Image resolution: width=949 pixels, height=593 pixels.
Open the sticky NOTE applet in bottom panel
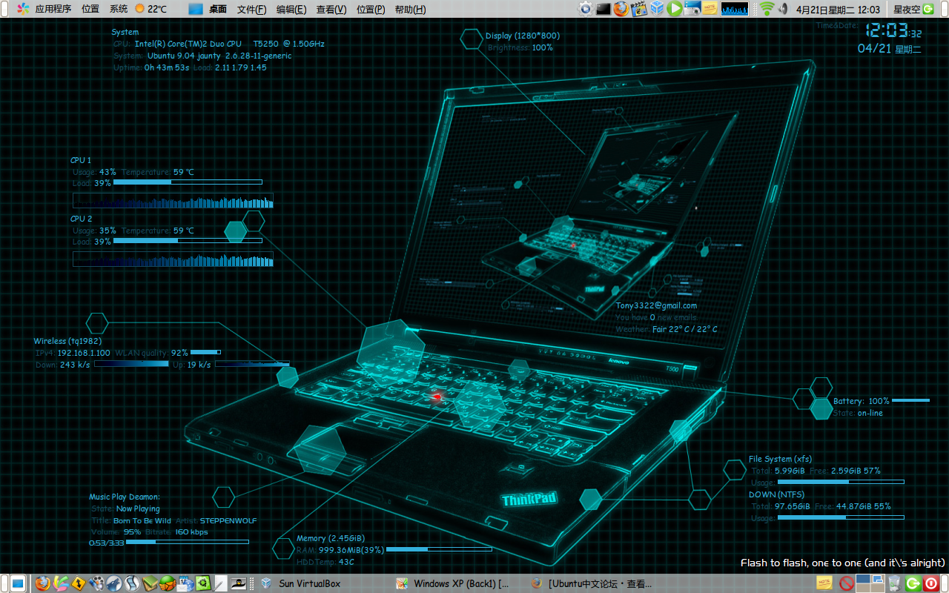point(824,583)
